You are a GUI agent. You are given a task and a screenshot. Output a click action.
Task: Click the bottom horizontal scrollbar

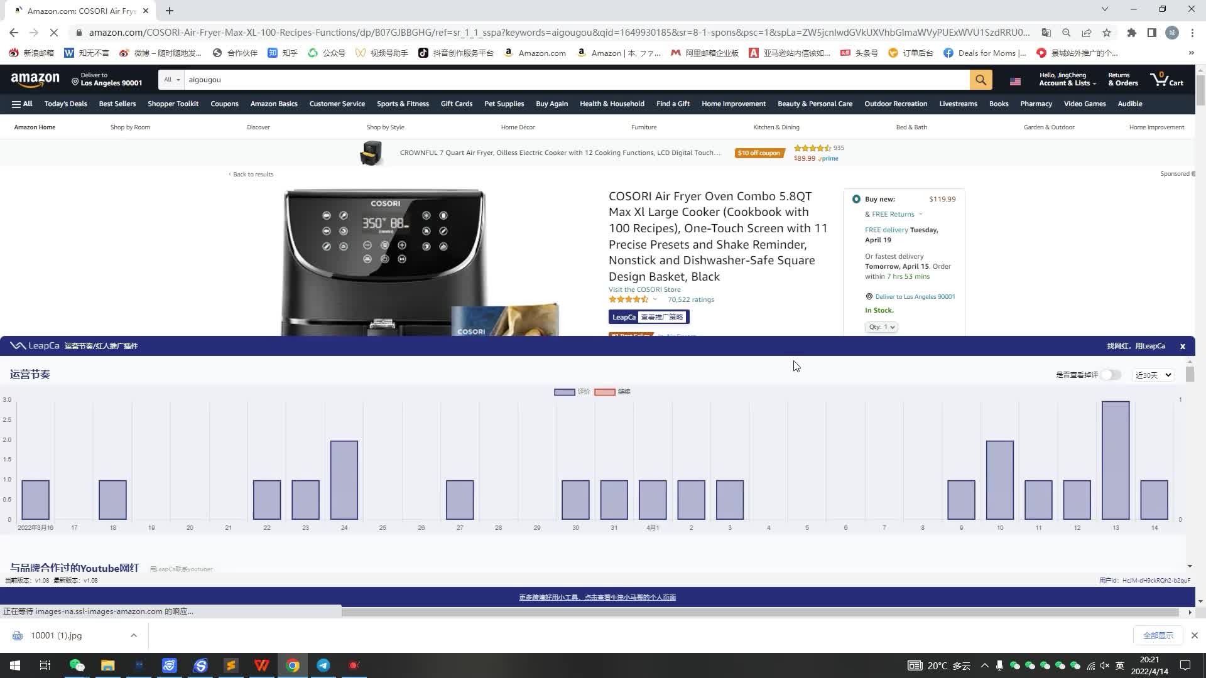760,612
